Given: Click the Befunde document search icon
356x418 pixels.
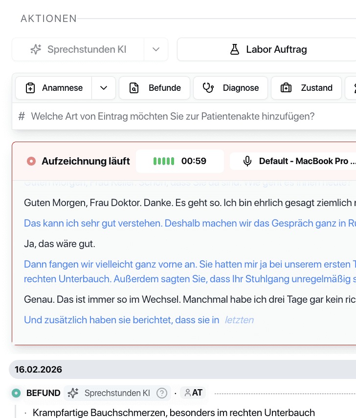Looking at the screenshot, I should pyautogui.click(x=134, y=88).
